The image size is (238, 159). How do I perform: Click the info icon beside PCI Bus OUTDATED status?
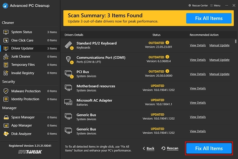167,71
